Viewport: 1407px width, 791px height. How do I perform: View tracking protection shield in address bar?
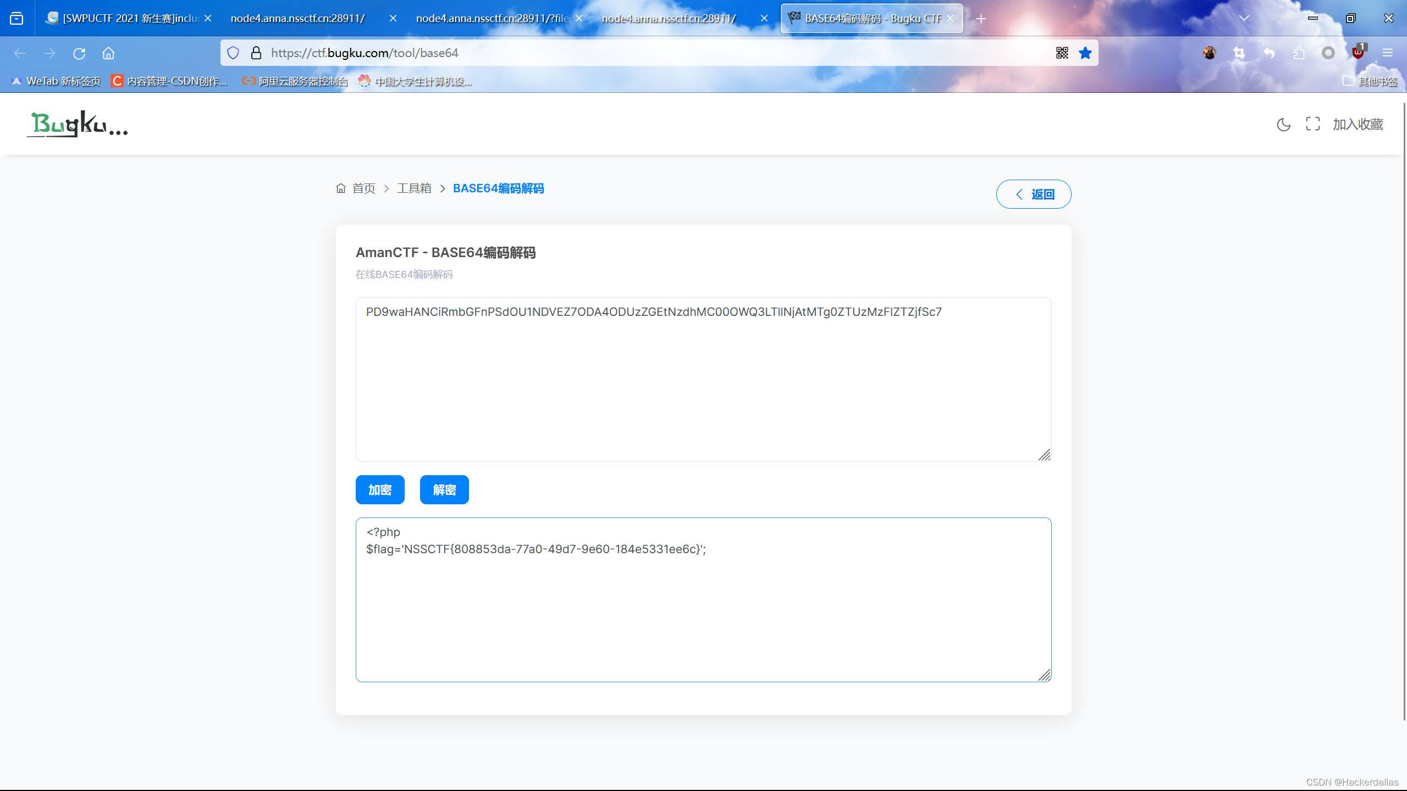(233, 53)
